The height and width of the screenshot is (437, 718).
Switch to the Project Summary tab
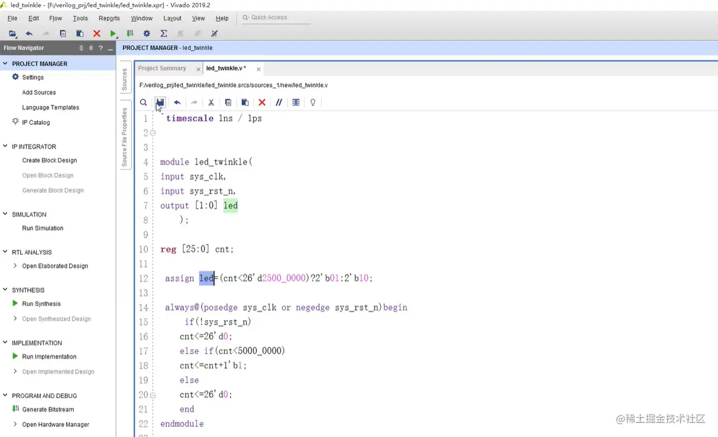click(162, 68)
